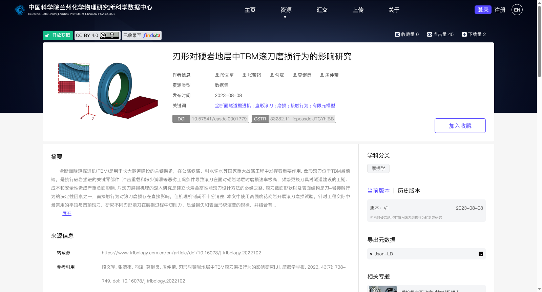Click the DOI 10.57841/casdc.0001779 badge

coord(211,119)
